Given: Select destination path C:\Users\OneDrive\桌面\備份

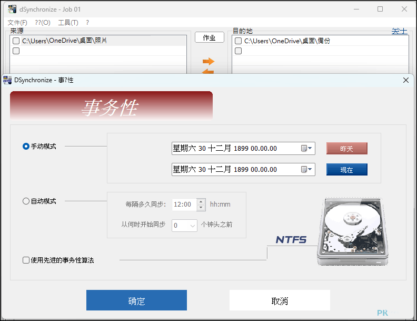Looking at the screenshot, I should (287, 41).
